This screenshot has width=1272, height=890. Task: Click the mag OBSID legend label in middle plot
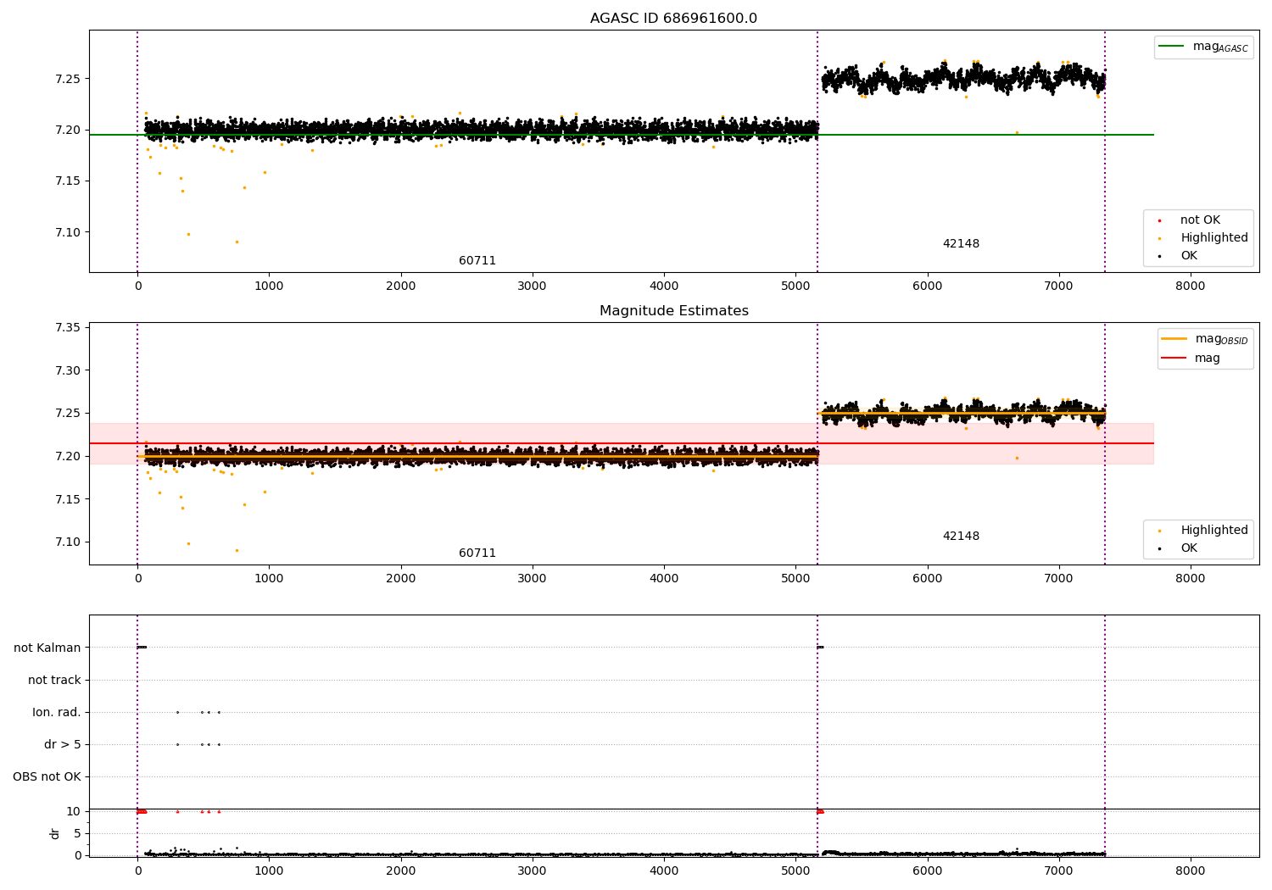click(1221, 339)
